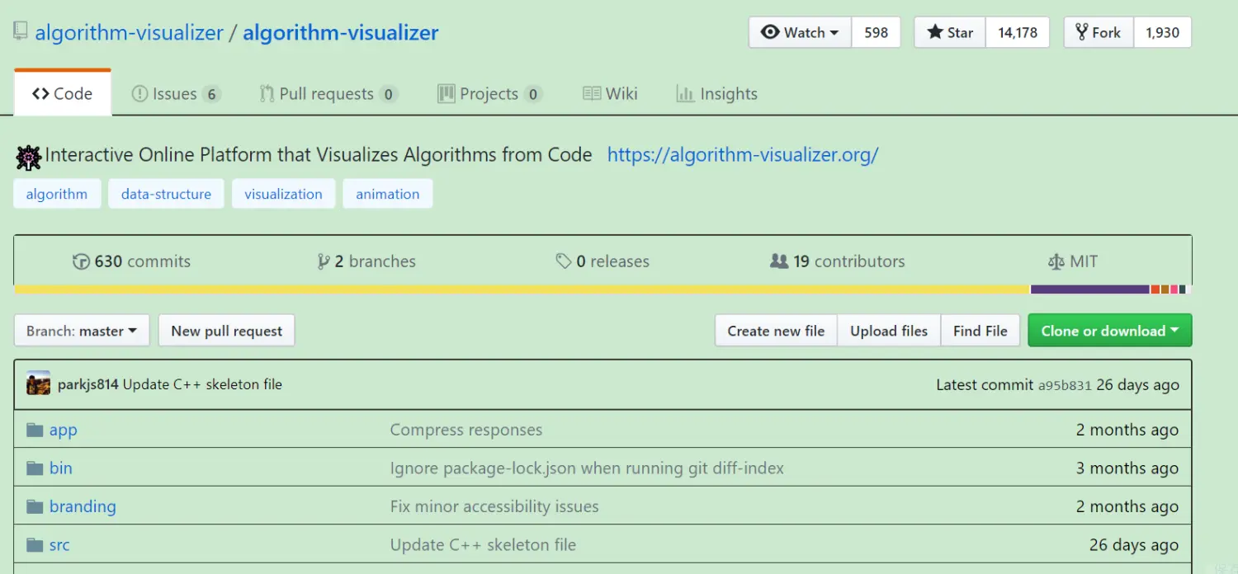The width and height of the screenshot is (1238, 574).
Task: Click the yellow segment of the language bar
Action: click(522, 289)
